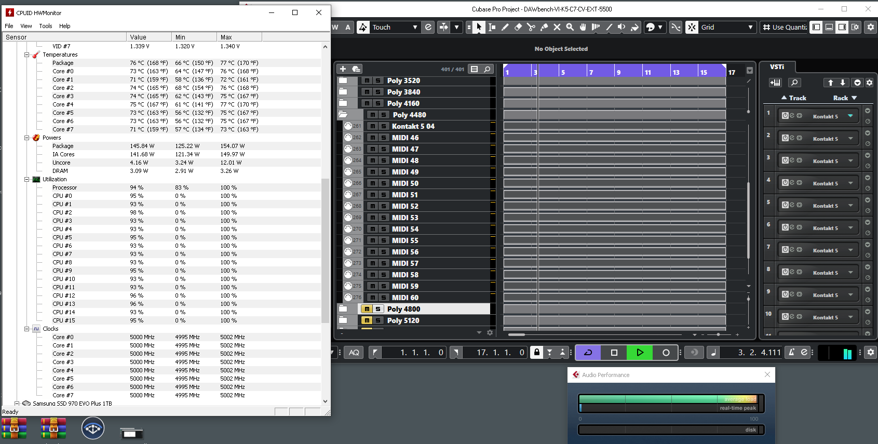
Task: Solo the MIDI 50 track
Action: tap(383, 183)
